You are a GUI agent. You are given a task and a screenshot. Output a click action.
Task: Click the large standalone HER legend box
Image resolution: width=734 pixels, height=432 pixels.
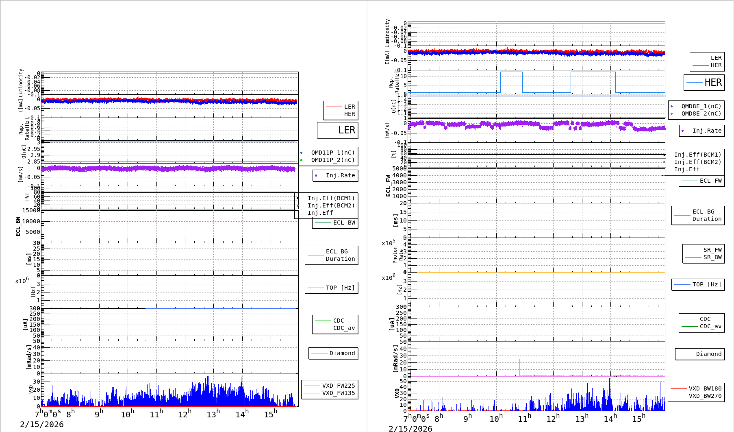pos(704,83)
